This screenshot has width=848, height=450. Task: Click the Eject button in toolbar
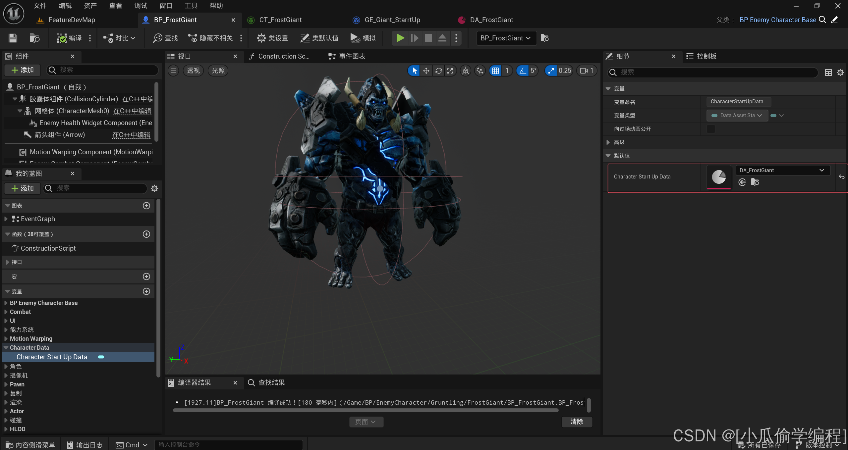[442, 38]
